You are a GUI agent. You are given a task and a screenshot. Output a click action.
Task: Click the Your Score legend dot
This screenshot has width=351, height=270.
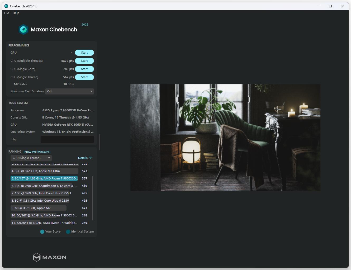42,232
